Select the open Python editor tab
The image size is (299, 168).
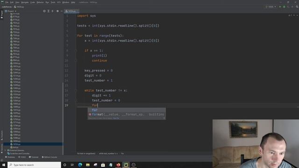click(x=71, y=11)
